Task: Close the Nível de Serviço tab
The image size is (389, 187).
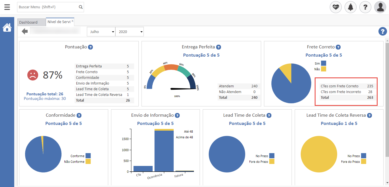Action: (73, 21)
